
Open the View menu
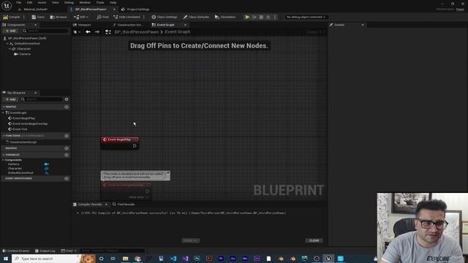point(56,2)
